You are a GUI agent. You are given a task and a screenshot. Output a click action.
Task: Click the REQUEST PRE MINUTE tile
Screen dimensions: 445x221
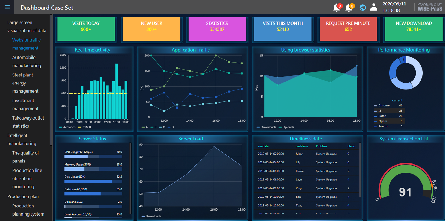(348, 29)
